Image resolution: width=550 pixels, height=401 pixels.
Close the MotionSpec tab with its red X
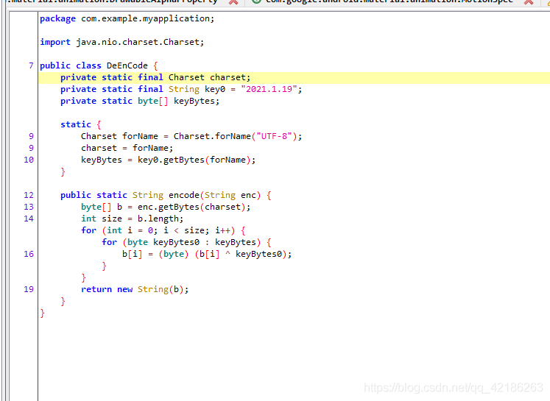click(529, 2)
